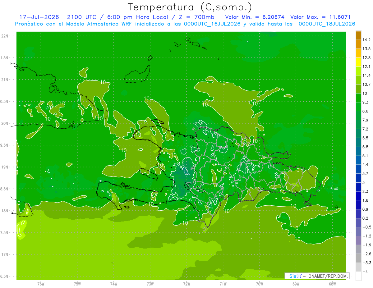Click the '75W' longitude axis label
The height and width of the screenshot is (288, 373).
[77, 284]
